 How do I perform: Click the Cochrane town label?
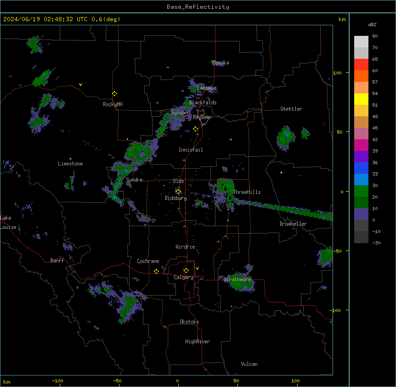tap(148, 261)
